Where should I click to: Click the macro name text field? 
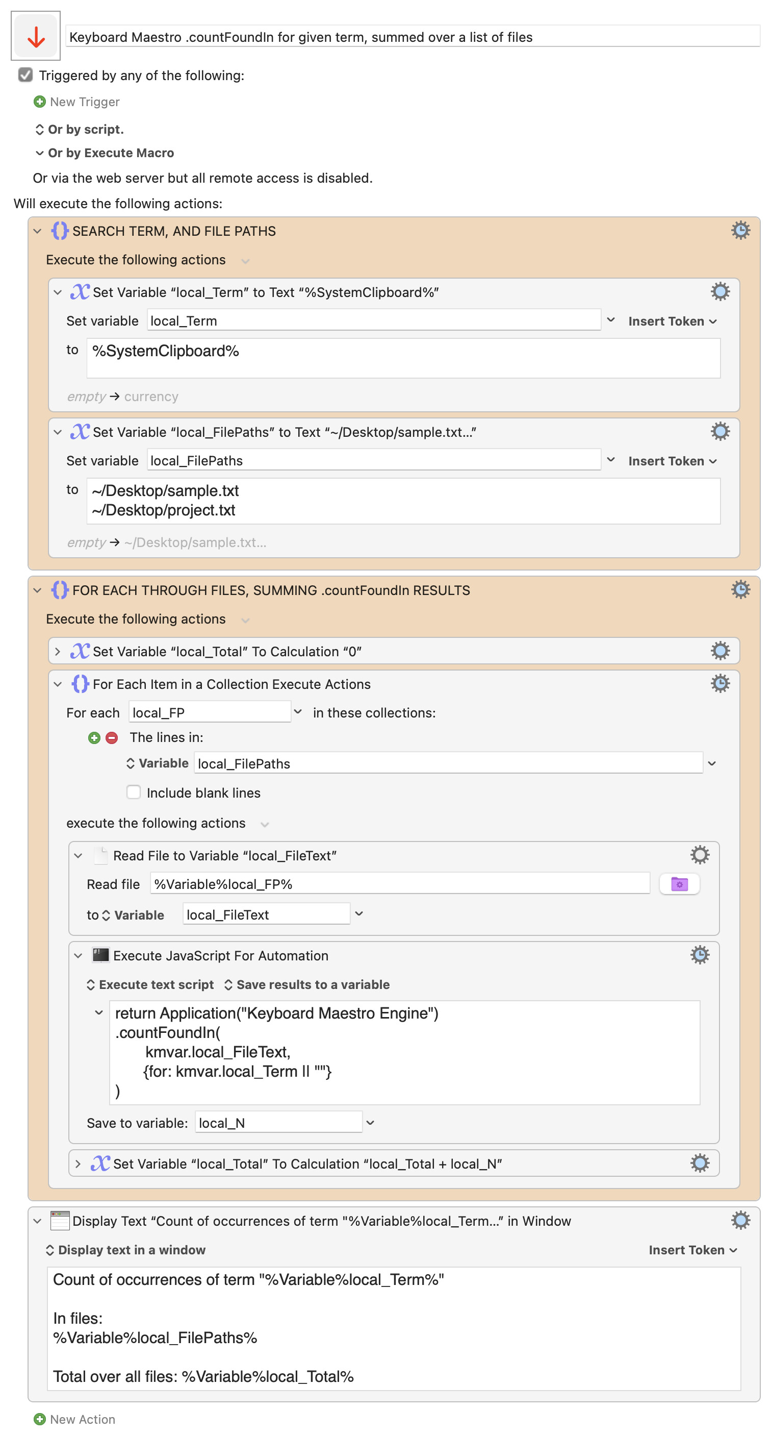point(412,37)
